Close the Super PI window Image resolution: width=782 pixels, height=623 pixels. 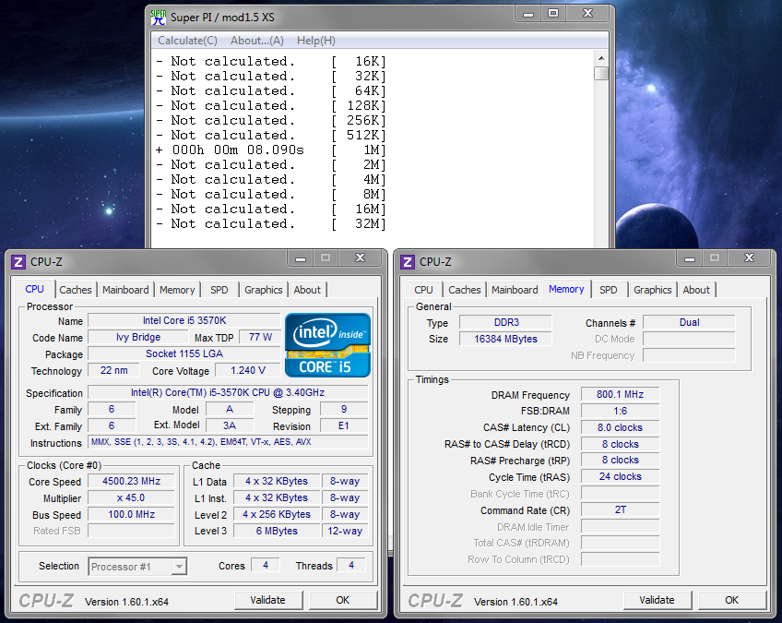(587, 14)
